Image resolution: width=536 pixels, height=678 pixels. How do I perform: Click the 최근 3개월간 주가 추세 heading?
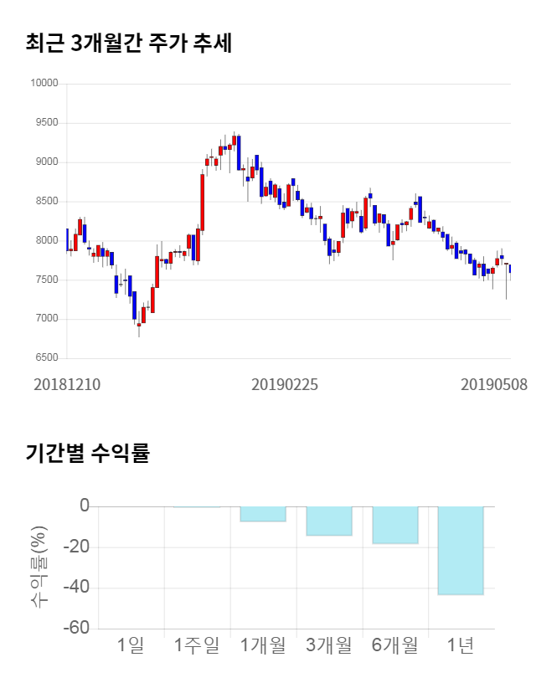tap(129, 43)
